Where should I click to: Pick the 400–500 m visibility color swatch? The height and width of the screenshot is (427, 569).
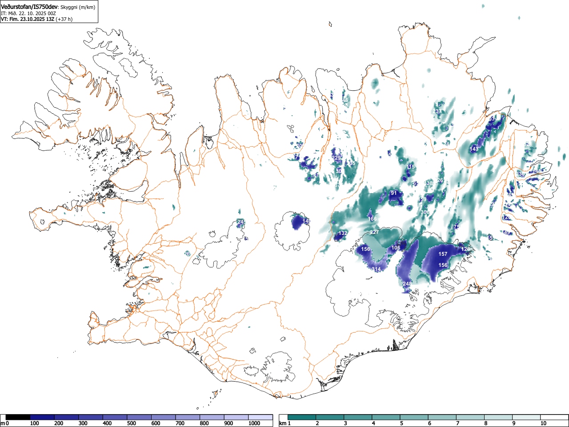click(x=115, y=417)
